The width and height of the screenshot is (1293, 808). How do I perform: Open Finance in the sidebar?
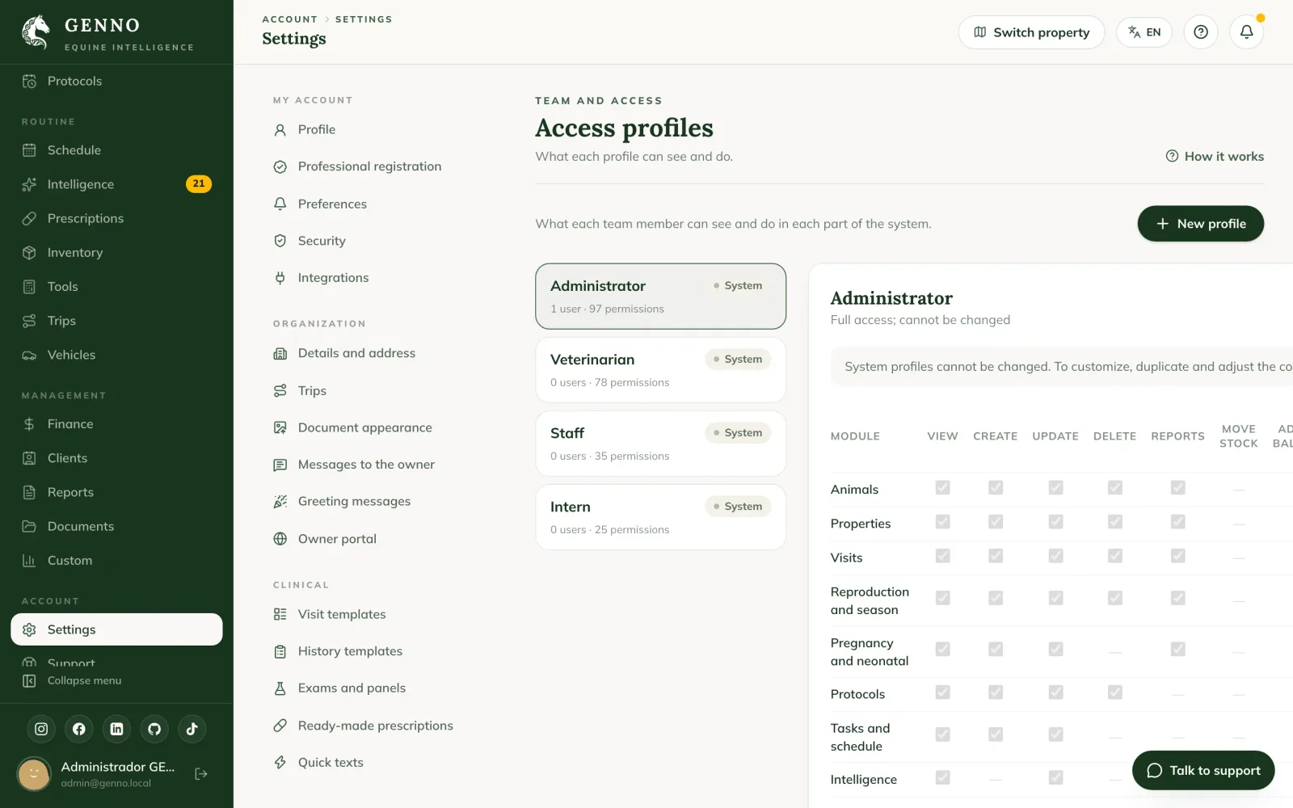click(x=116, y=424)
